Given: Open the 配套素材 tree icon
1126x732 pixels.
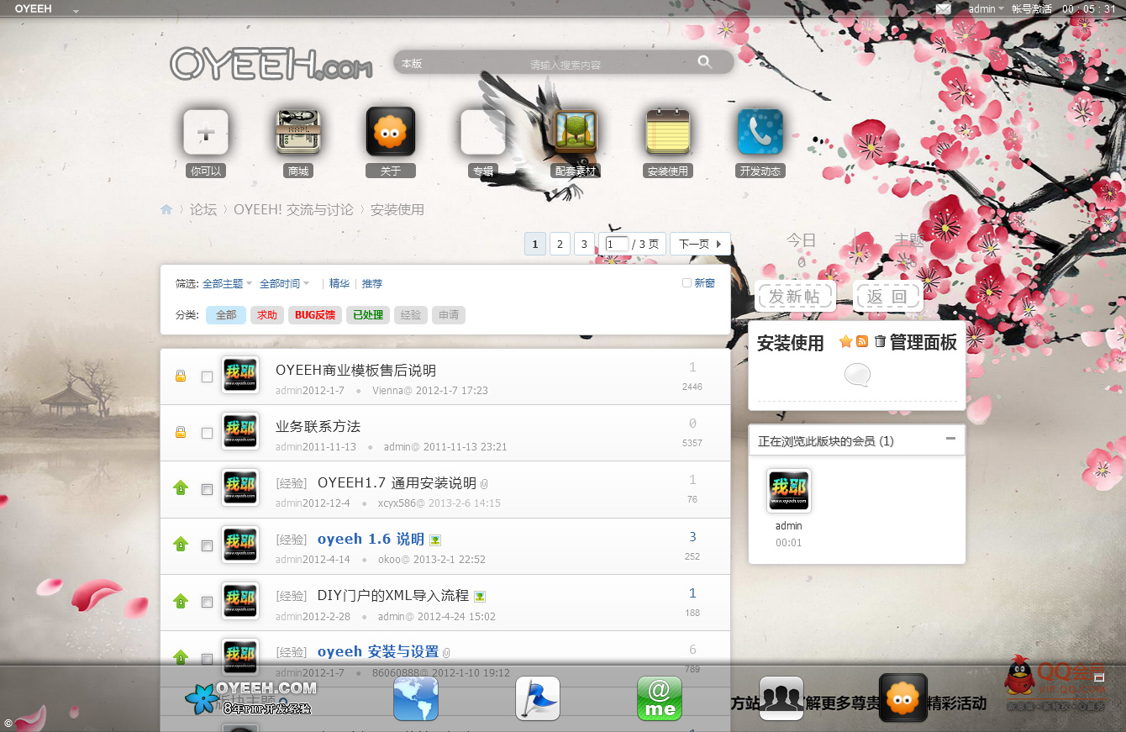Looking at the screenshot, I should point(576,132).
